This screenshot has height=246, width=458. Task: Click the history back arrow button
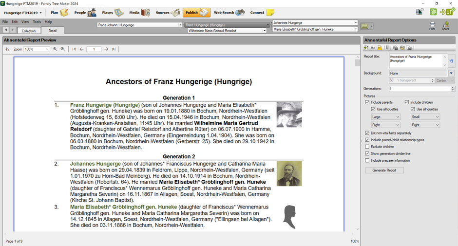pyautogui.click(x=6, y=30)
